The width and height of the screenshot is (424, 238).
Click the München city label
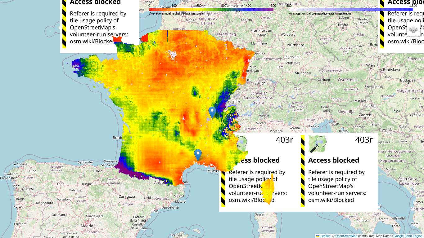tap(303, 73)
